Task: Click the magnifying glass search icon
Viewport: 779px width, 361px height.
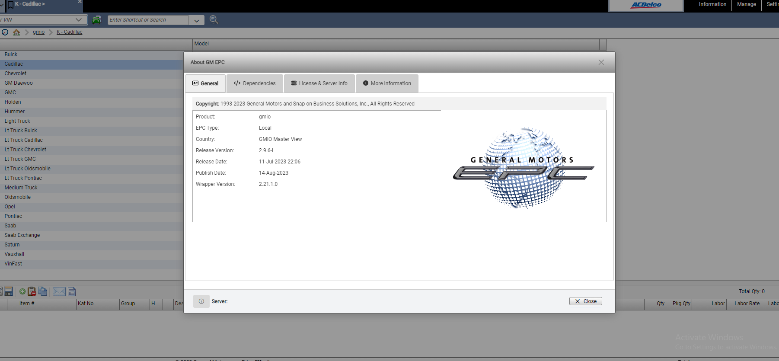Action: pos(214,19)
